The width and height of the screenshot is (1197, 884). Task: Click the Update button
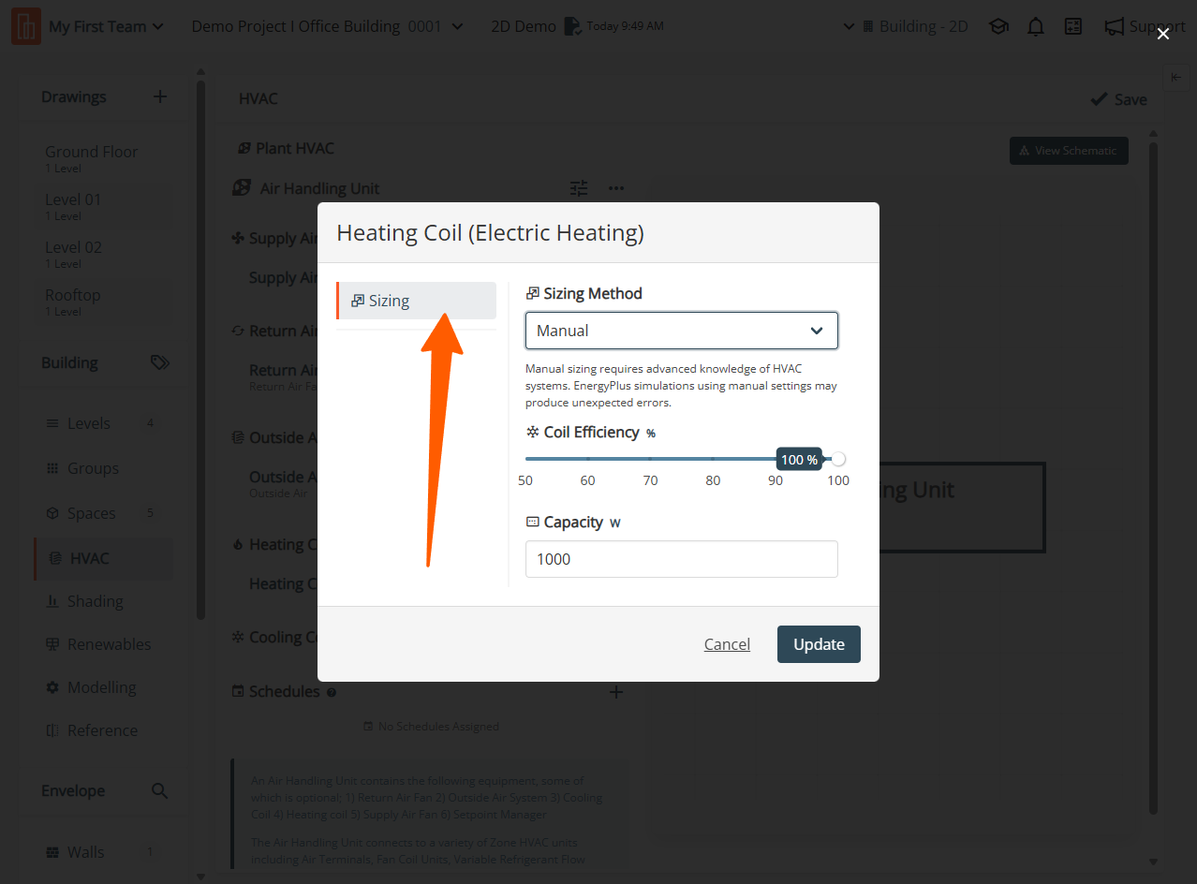819,644
